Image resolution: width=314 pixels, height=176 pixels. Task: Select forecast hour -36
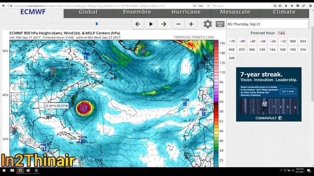pyautogui.click(x=262, y=41)
